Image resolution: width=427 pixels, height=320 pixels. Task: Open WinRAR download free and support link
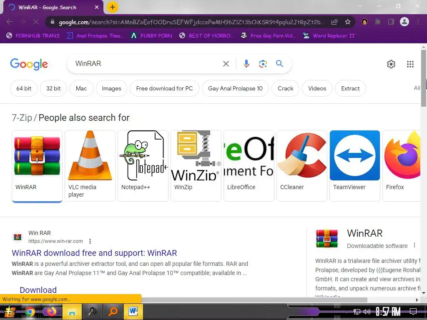coord(94,253)
